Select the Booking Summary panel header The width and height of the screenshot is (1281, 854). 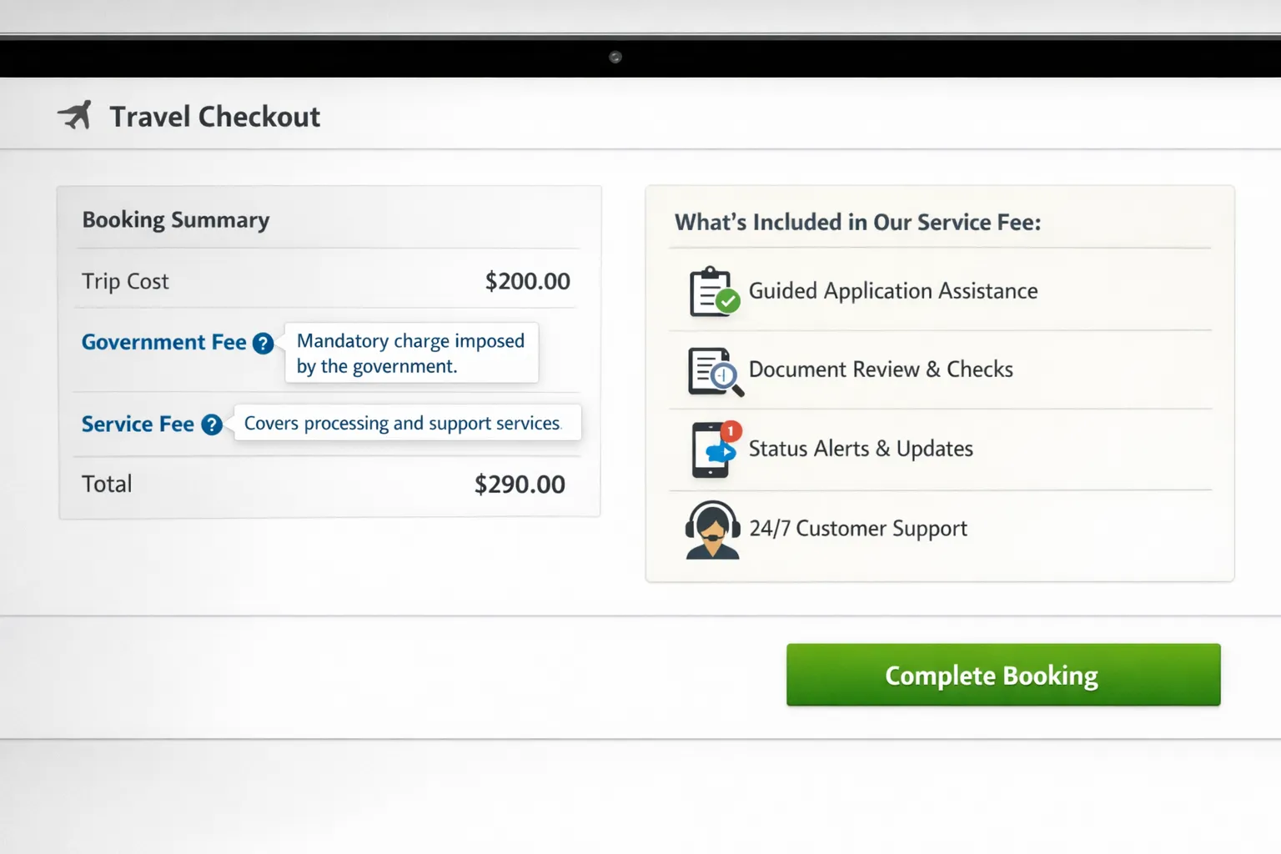coord(175,219)
